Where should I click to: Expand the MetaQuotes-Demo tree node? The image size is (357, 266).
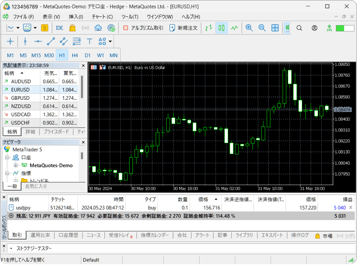click(16, 165)
